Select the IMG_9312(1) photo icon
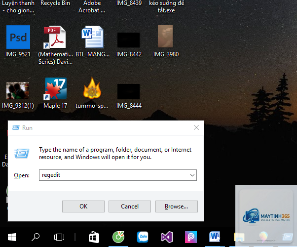 pos(17,90)
